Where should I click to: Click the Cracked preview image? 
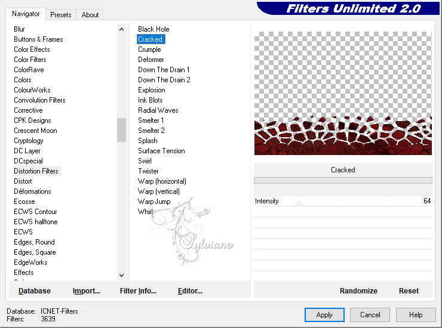pyautogui.click(x=343, y=93)
